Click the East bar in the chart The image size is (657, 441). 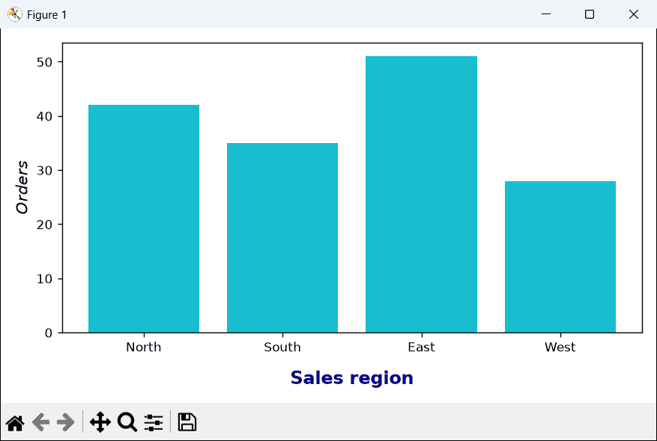(x=421, y=195)
